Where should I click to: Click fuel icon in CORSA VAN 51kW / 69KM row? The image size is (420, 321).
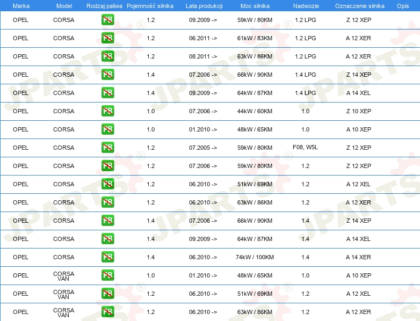107,294
